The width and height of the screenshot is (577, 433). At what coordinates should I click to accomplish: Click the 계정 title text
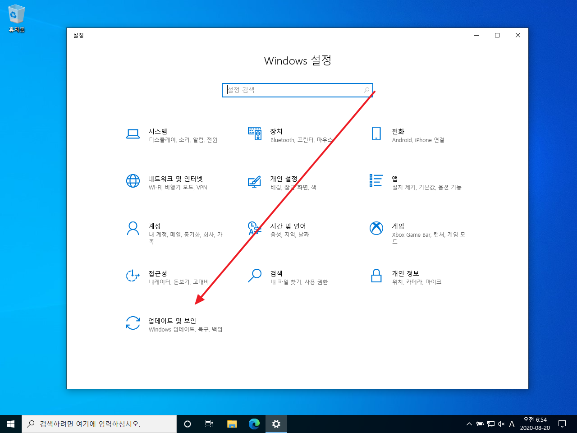(155, 226)
